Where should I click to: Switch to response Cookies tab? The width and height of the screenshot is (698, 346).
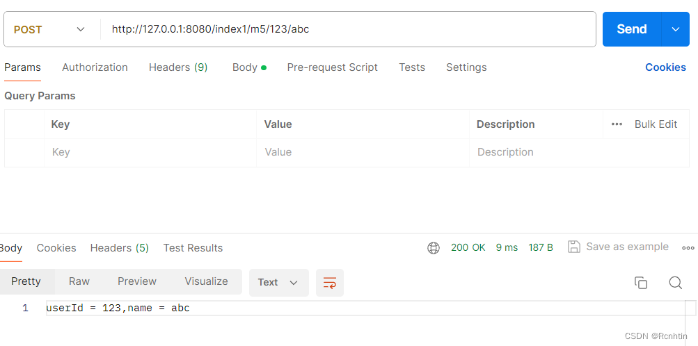tap(56, 248)
